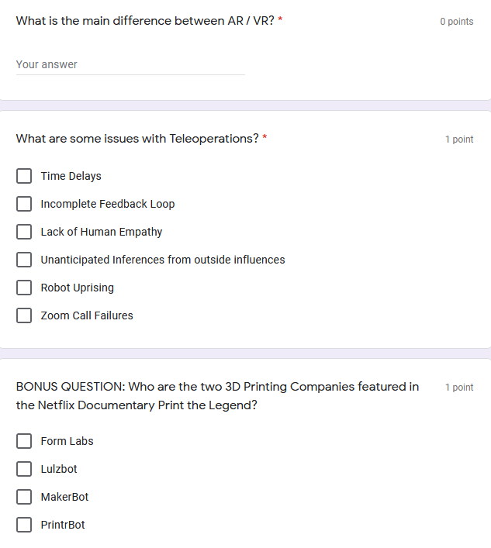
Task: Check the Robot Uprising box
Action: (25, 288)
